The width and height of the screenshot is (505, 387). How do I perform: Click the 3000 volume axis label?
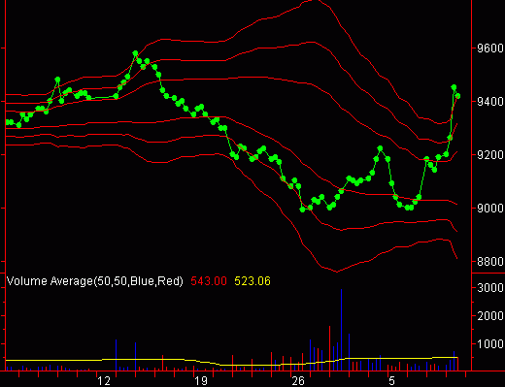(490, 288)
